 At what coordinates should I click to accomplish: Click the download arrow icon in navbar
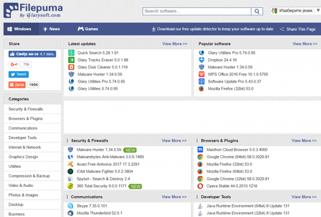click(154, 29)
